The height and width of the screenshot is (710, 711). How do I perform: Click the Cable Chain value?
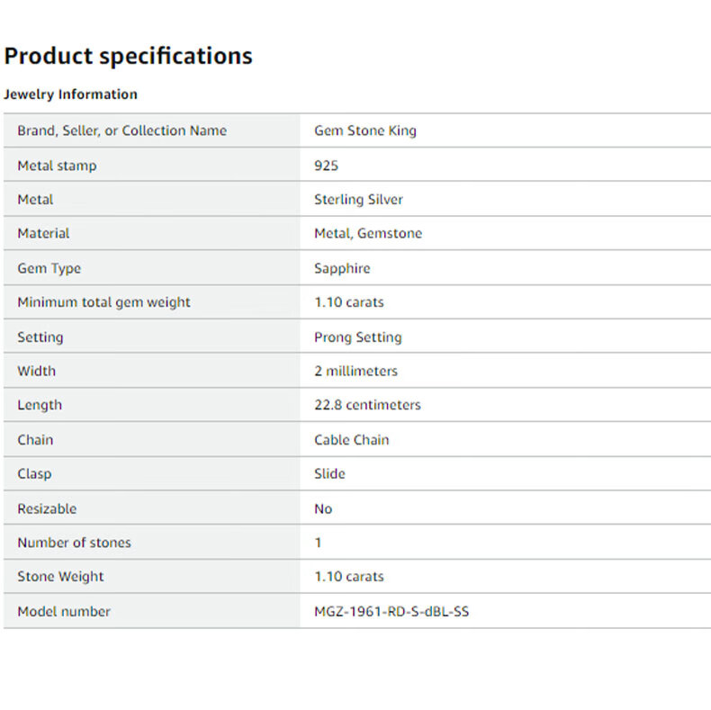351,440
